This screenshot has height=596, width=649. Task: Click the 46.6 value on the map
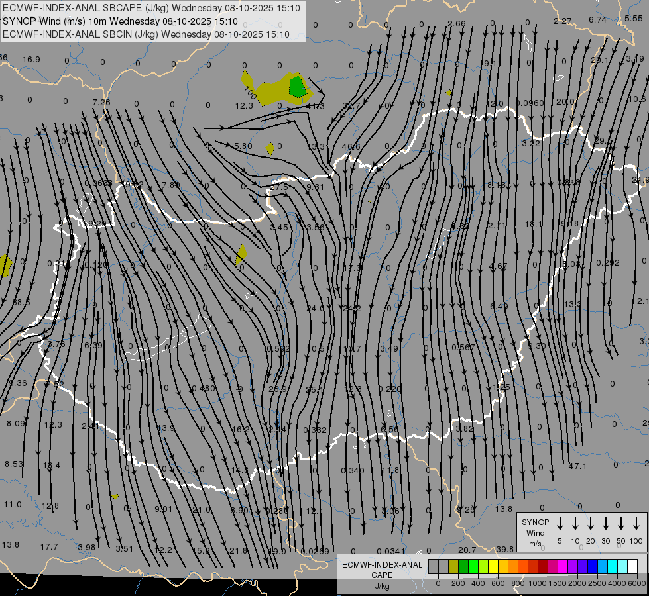tap(351, 147)
